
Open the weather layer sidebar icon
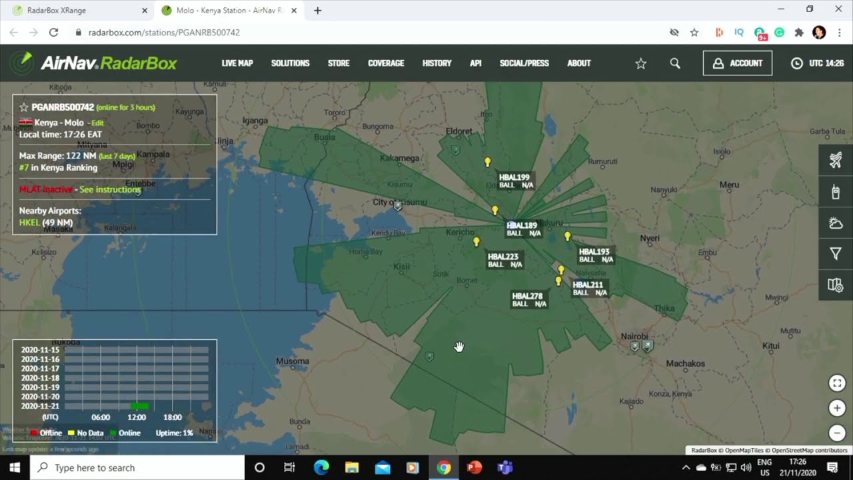[x=836, y=223]
